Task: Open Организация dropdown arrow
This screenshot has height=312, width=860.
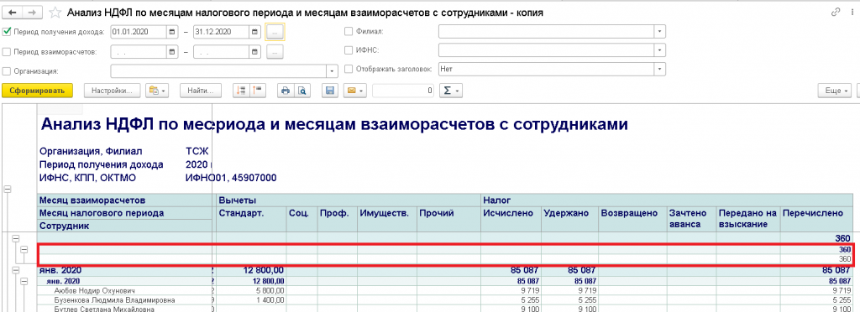Action: (333, 71)
